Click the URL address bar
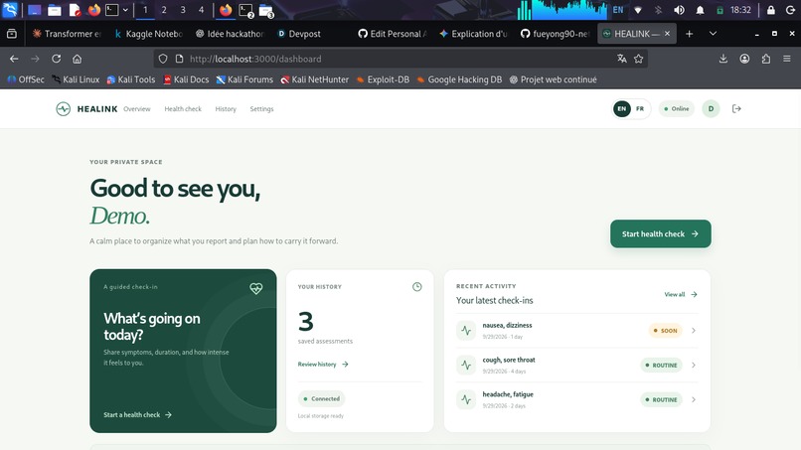The image size is (801, 450). point(399,59)
